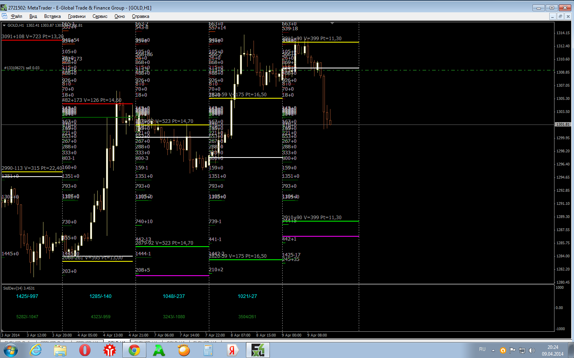The height and width of the screenshot is (358, 574).
Task: Click the cyan value 1285/-140
Action: point(100,296)
